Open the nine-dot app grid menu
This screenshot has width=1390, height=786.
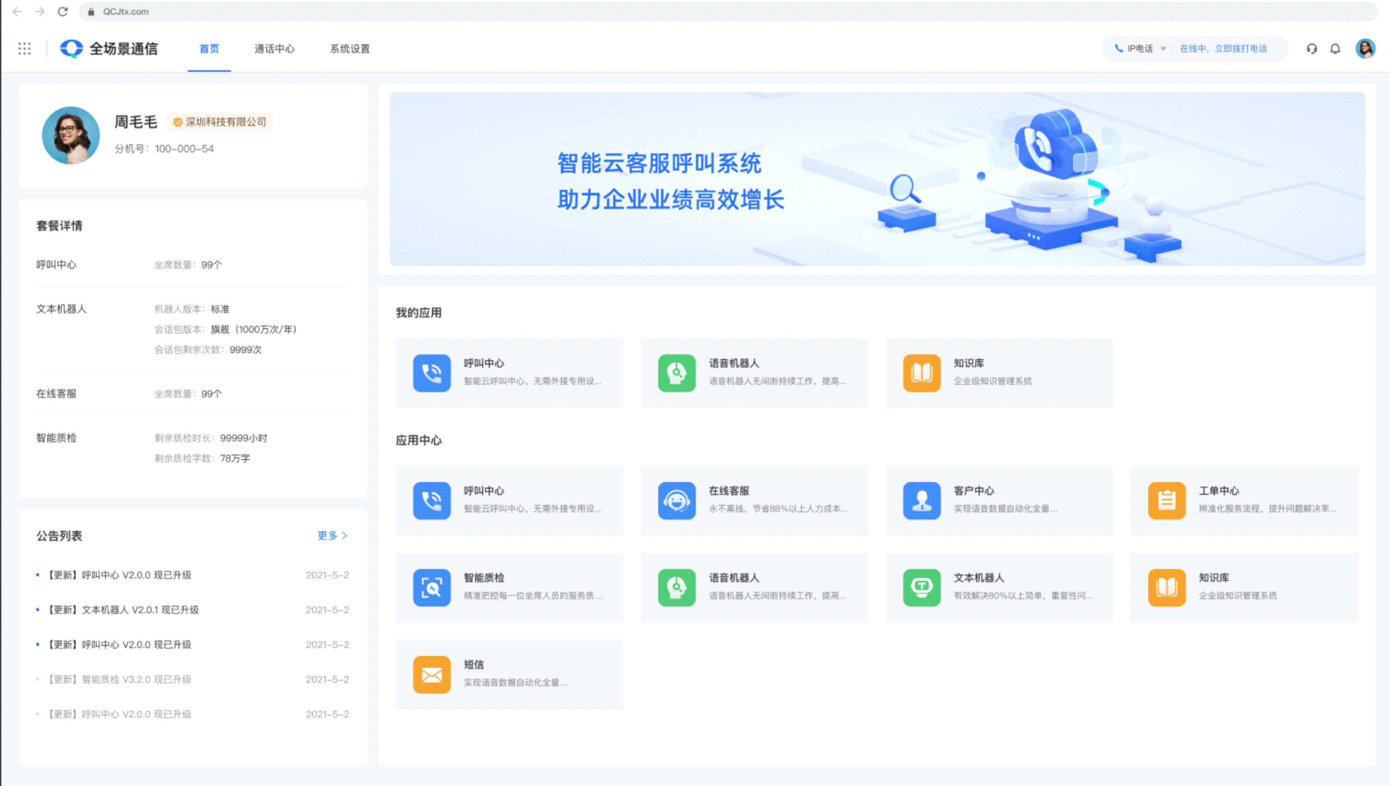(24, 49)
